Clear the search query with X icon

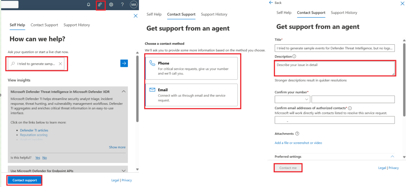60,64
